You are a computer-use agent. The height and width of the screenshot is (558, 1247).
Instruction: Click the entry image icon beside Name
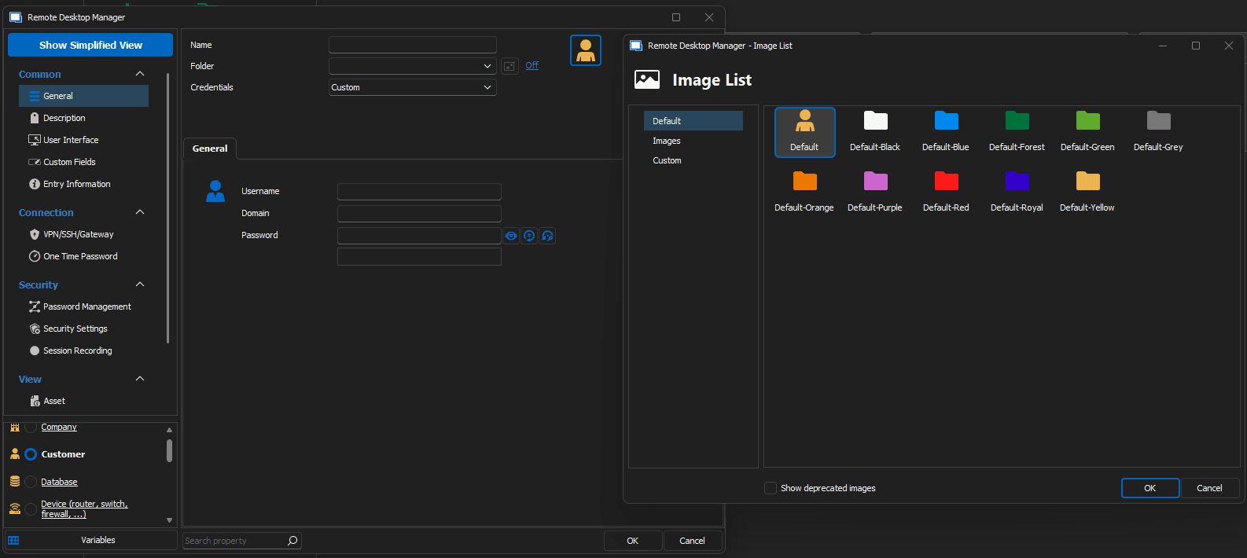click(585, 50)
